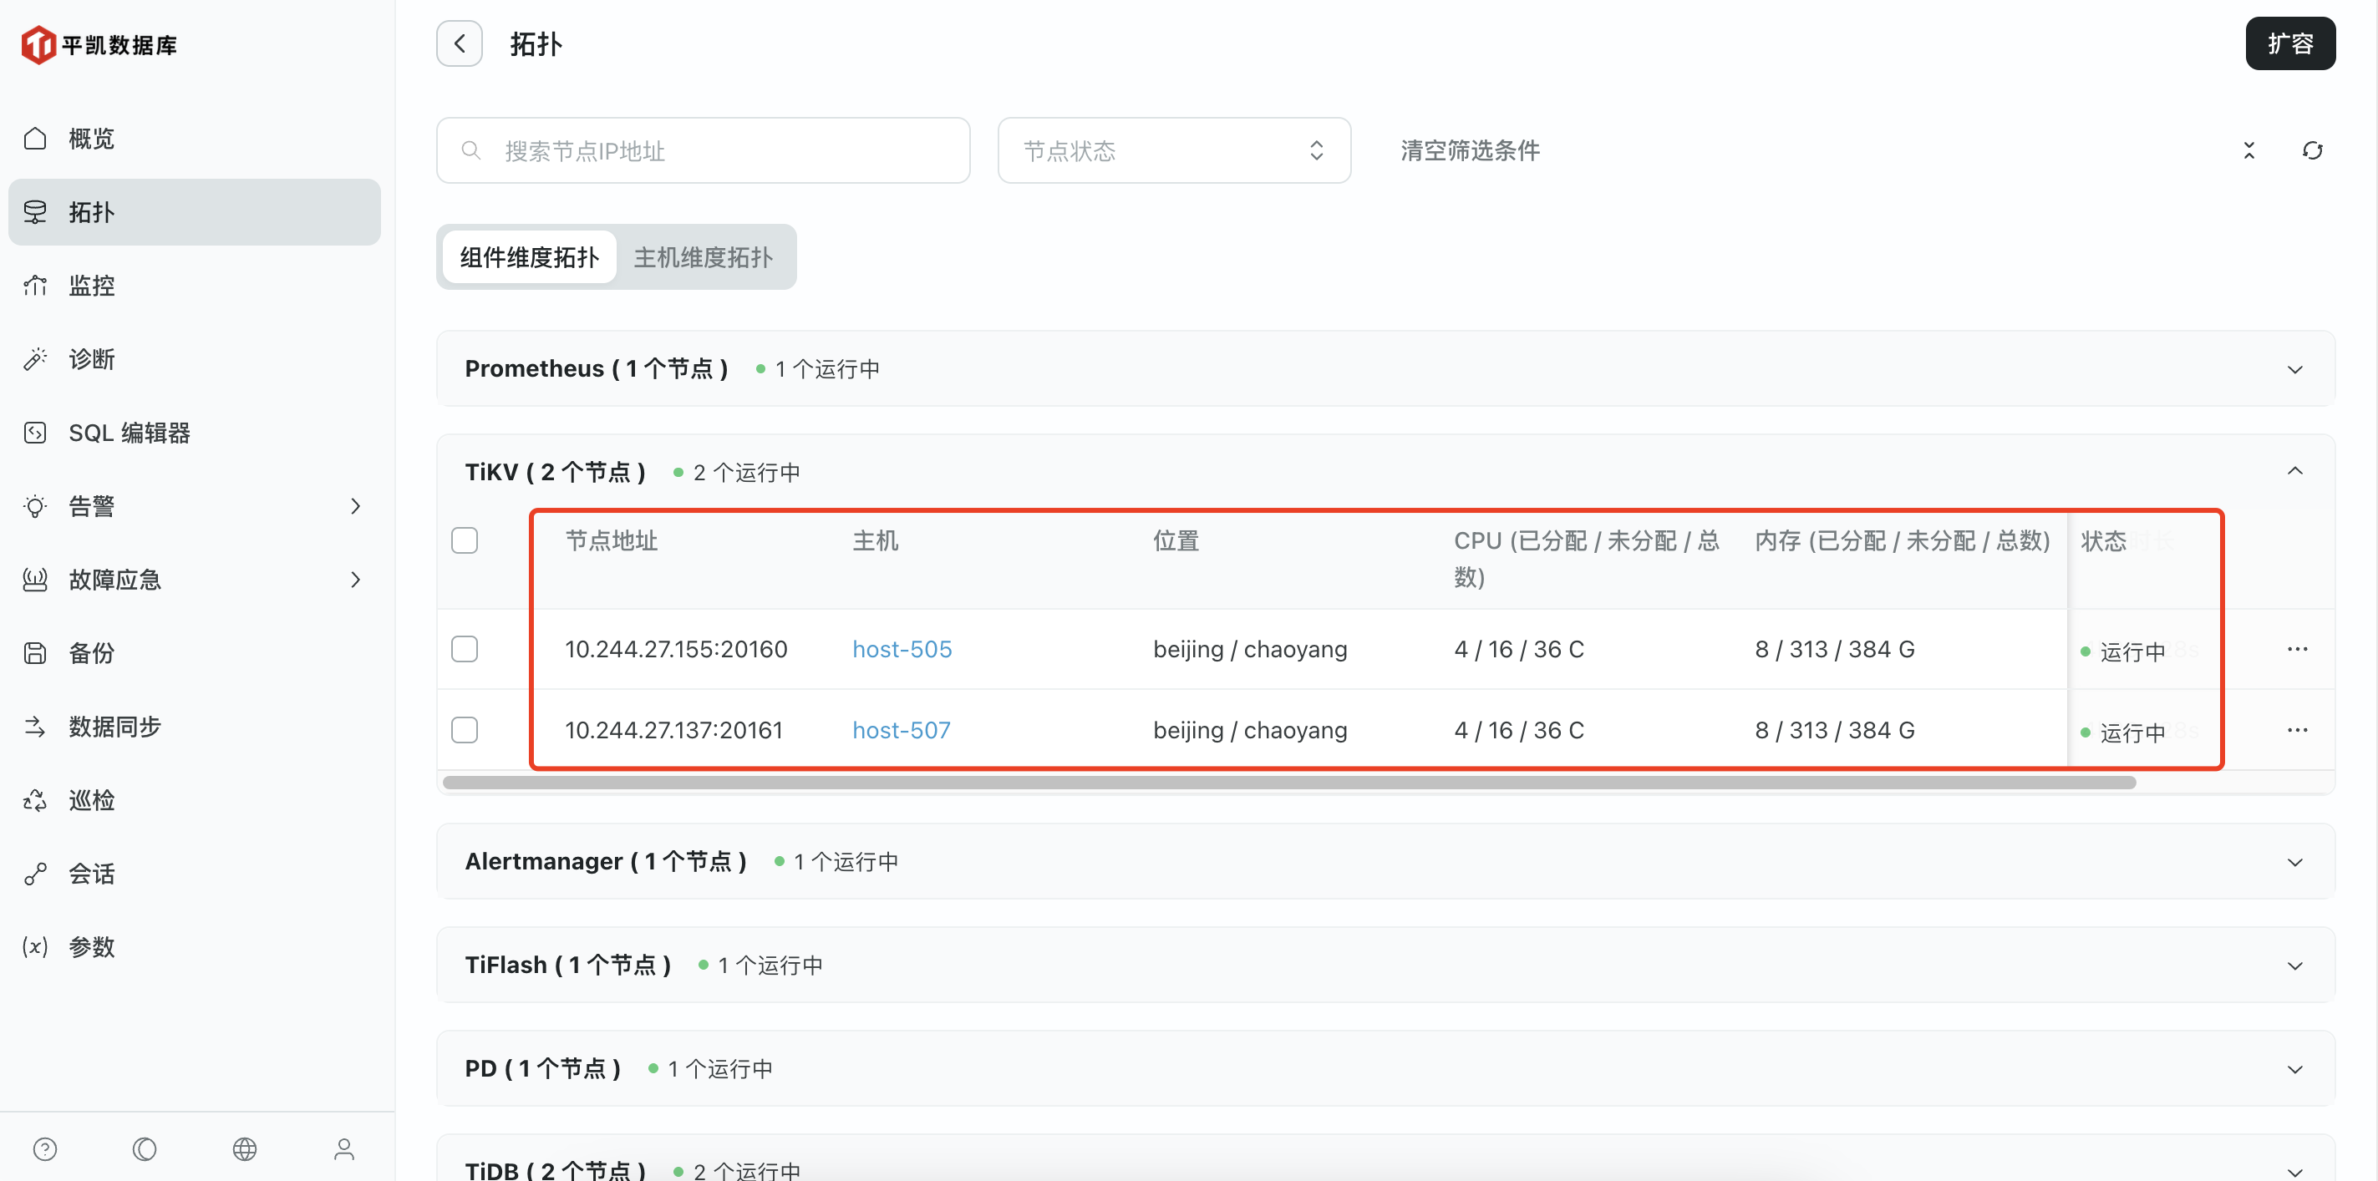Collapse the TiKV component section
The height and width of the screenshot is (1181, 2378).
(x=2294, y=471)
